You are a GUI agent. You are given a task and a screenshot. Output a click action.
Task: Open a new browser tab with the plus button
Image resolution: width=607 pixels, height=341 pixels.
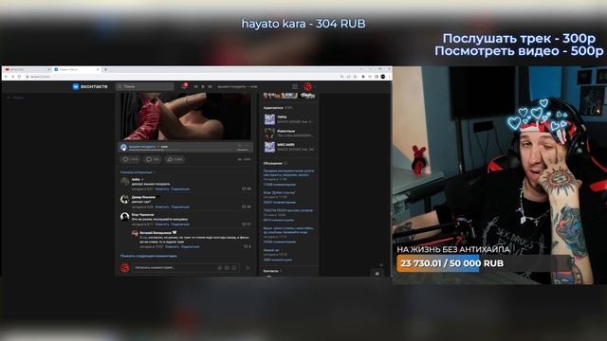point(105,69)
